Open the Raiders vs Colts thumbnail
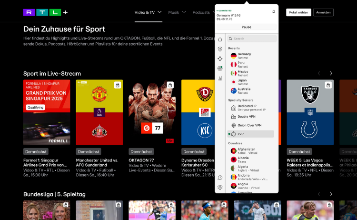The height and width of the screenshot is (220, 357). 310,112
